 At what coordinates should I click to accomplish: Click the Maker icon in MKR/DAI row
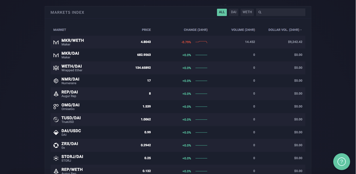point(56,55)
